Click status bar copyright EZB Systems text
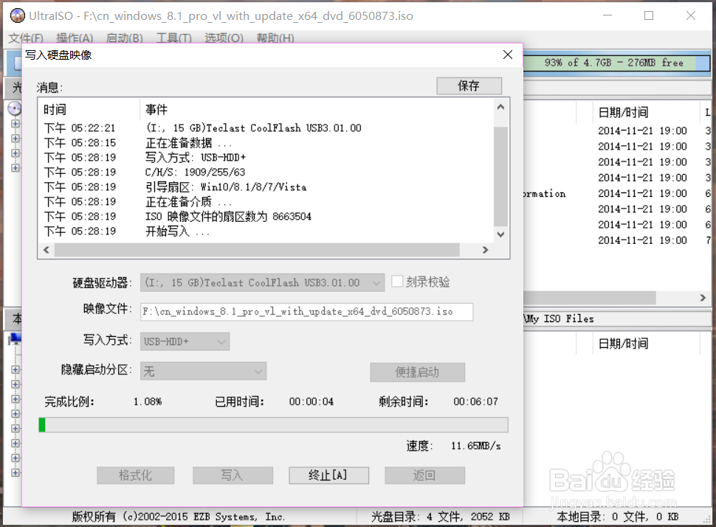The width and height of the screenshot is (716, 527). [178, 517]
